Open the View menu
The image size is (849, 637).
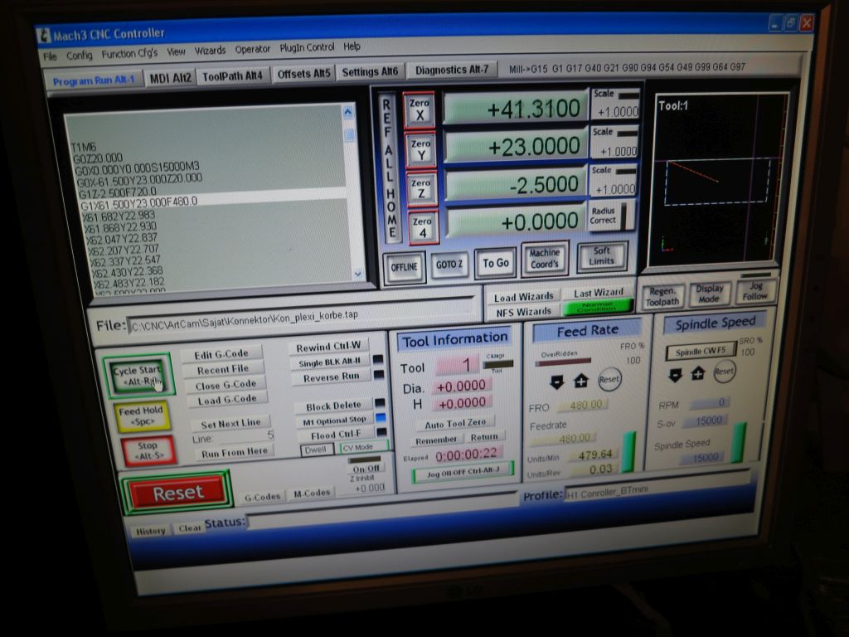[176, 52]
